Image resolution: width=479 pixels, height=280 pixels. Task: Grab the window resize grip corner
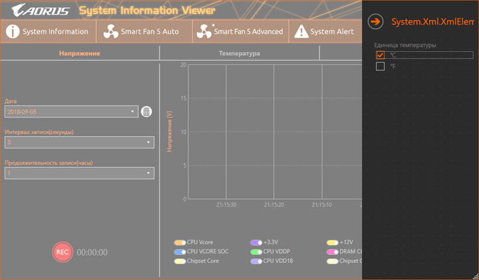[x=475, y=276]
